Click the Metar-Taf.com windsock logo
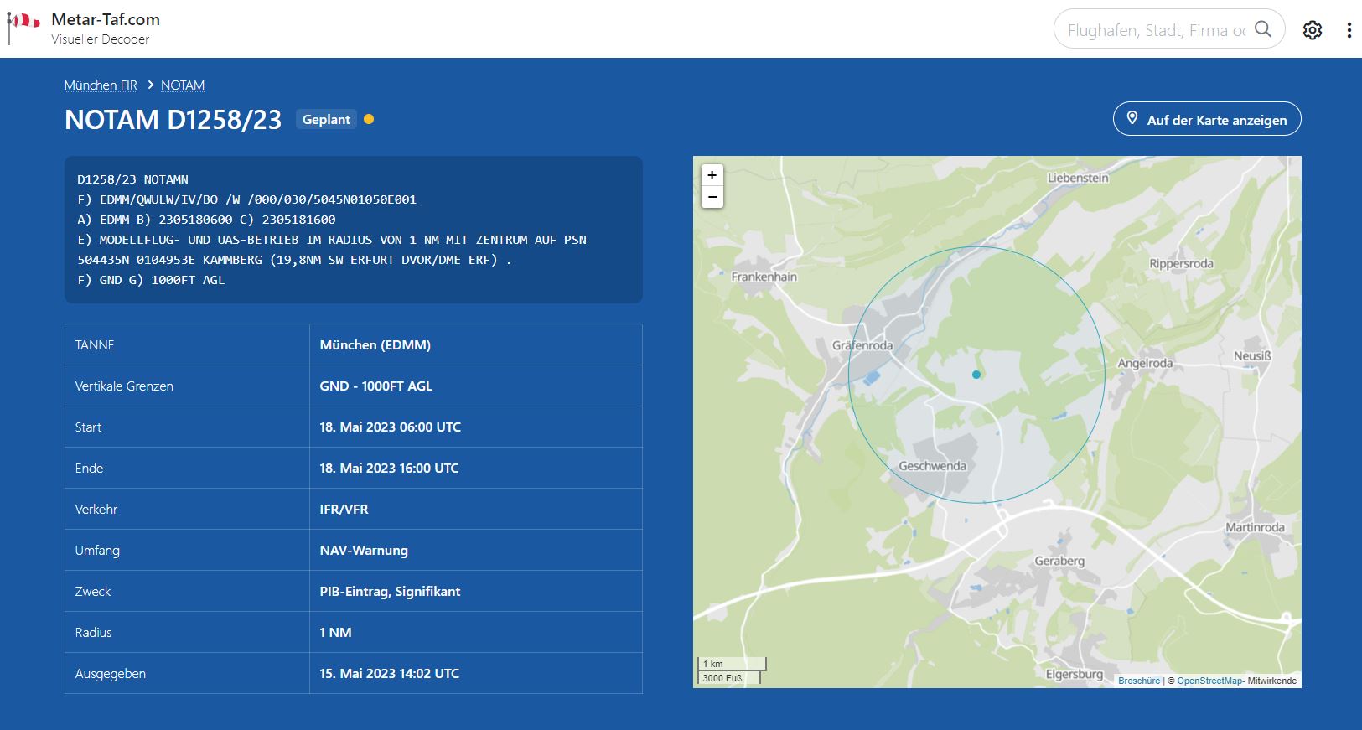 (23, 27)
